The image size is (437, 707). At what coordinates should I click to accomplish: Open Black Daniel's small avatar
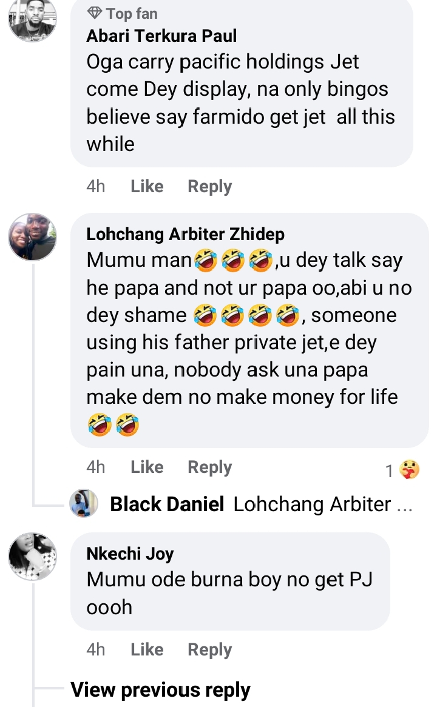[x=84, y=504]
